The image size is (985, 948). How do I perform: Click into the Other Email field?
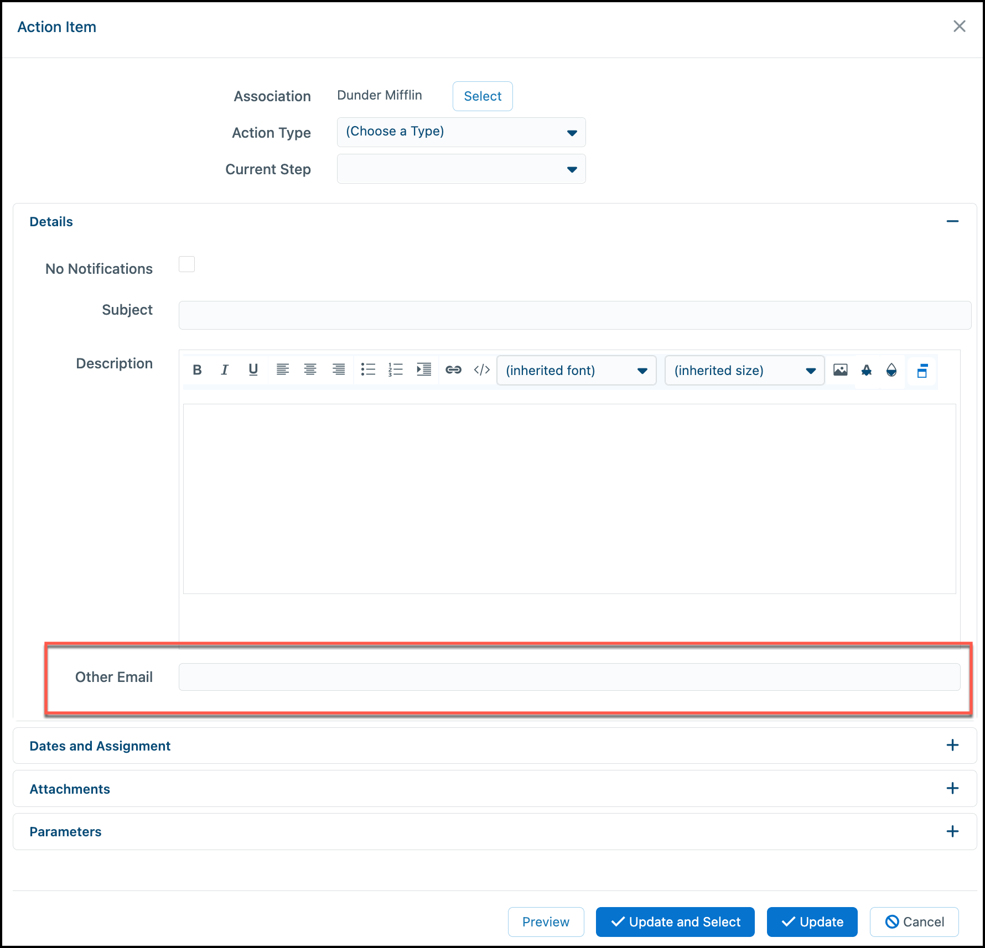point(569,677)
